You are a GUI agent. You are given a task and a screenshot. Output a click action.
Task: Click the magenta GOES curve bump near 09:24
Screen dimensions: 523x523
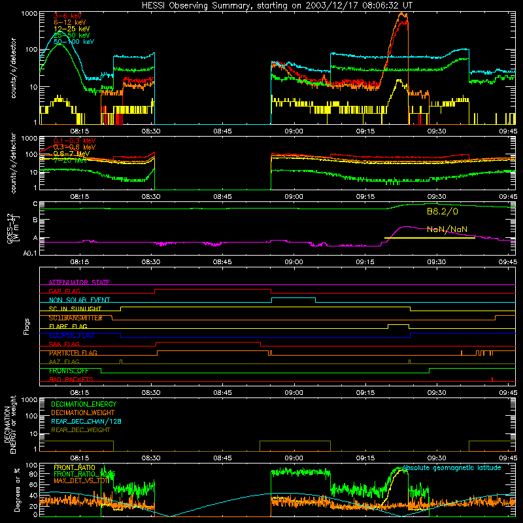pyautogui.click(x=406, y=227)
